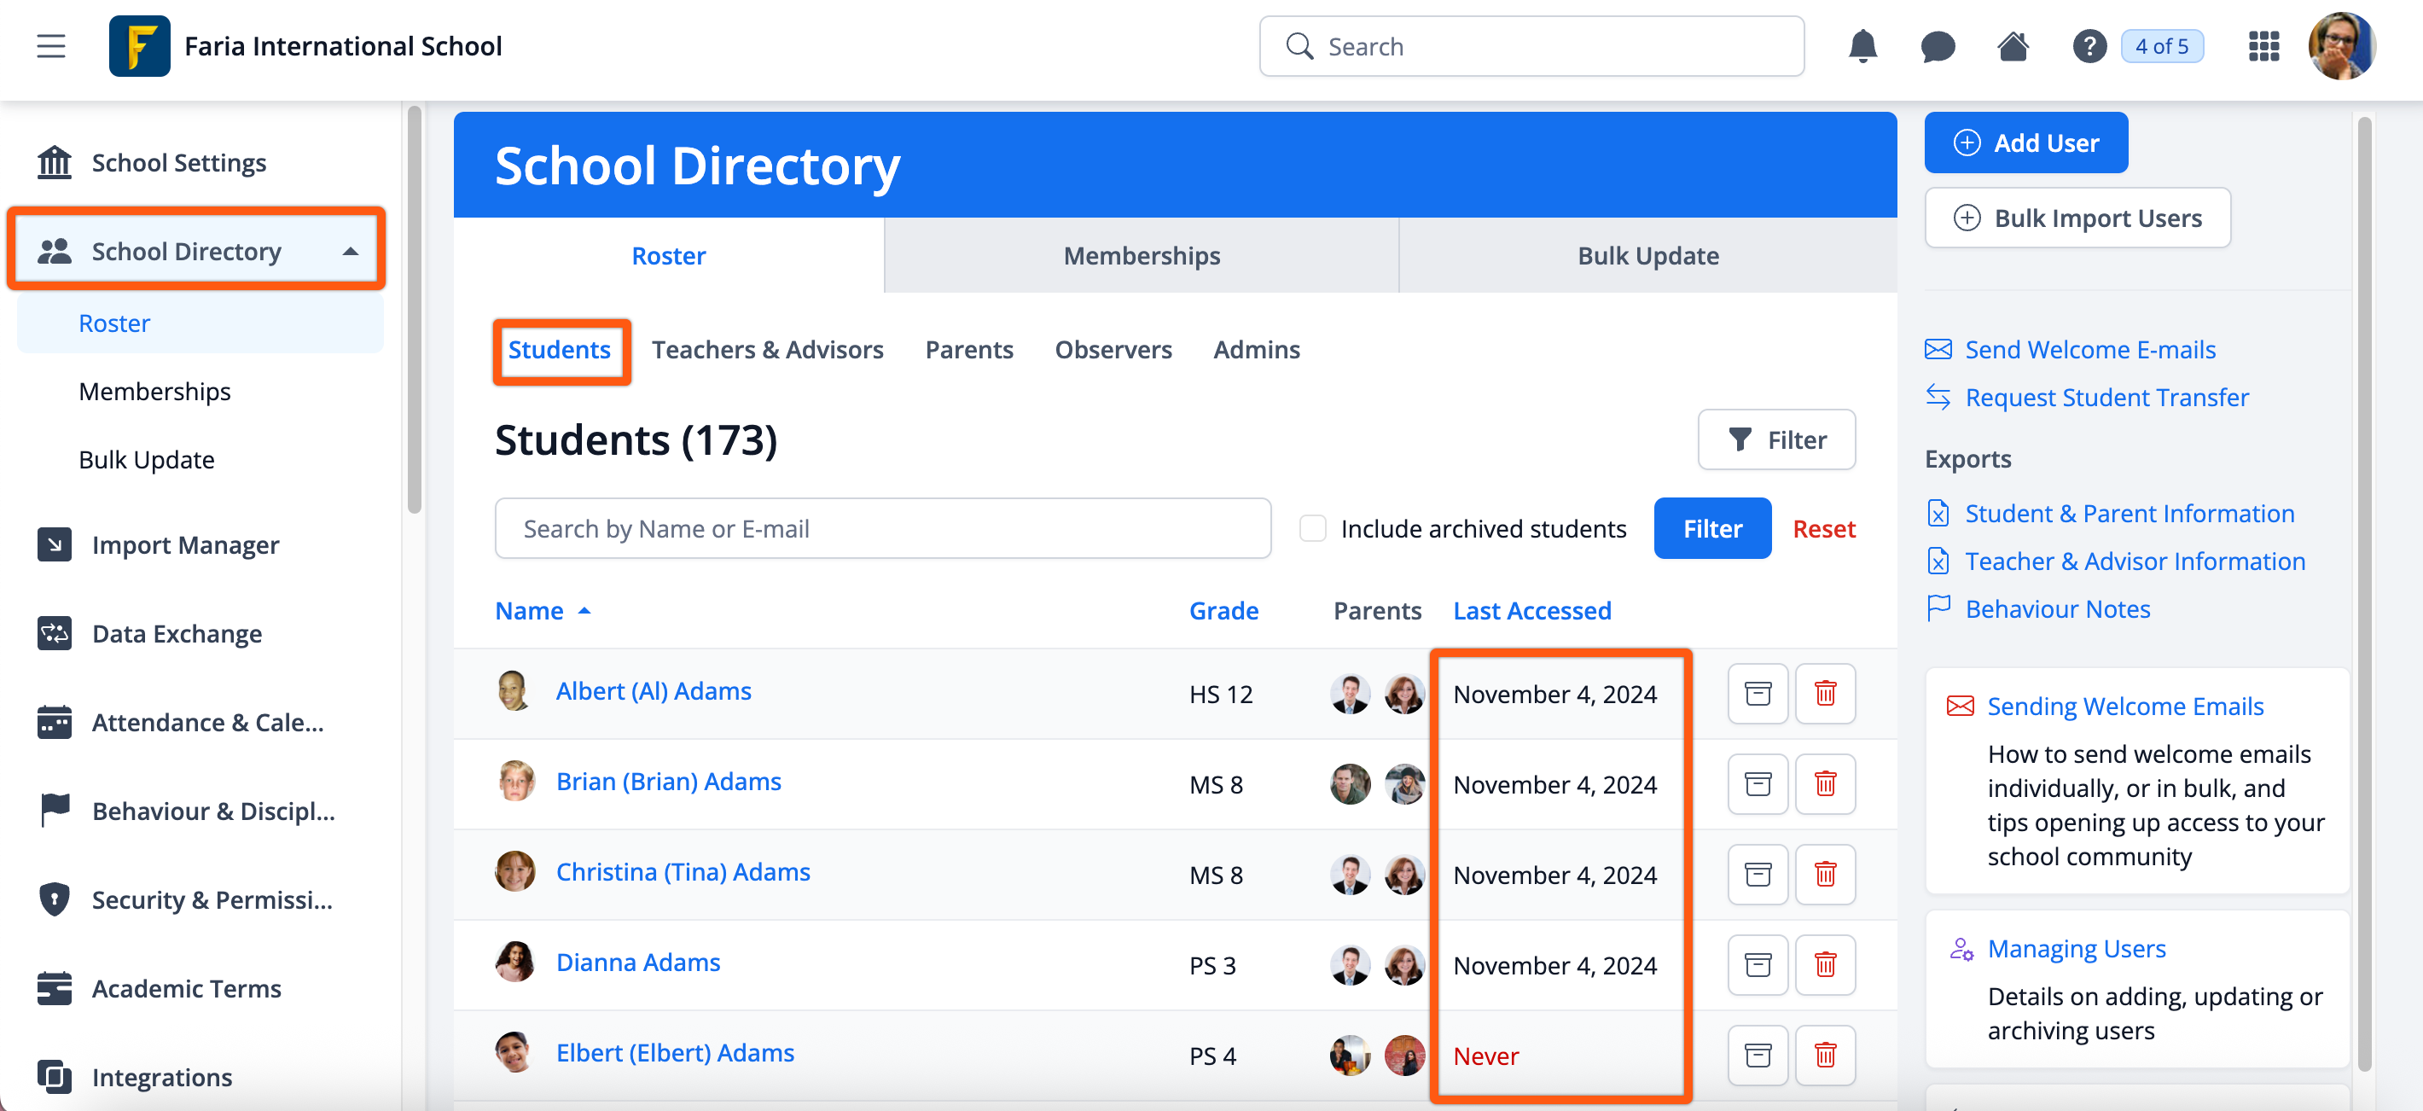
Task: Click Bulk Import Users
Action: (x=2077, y=218)
